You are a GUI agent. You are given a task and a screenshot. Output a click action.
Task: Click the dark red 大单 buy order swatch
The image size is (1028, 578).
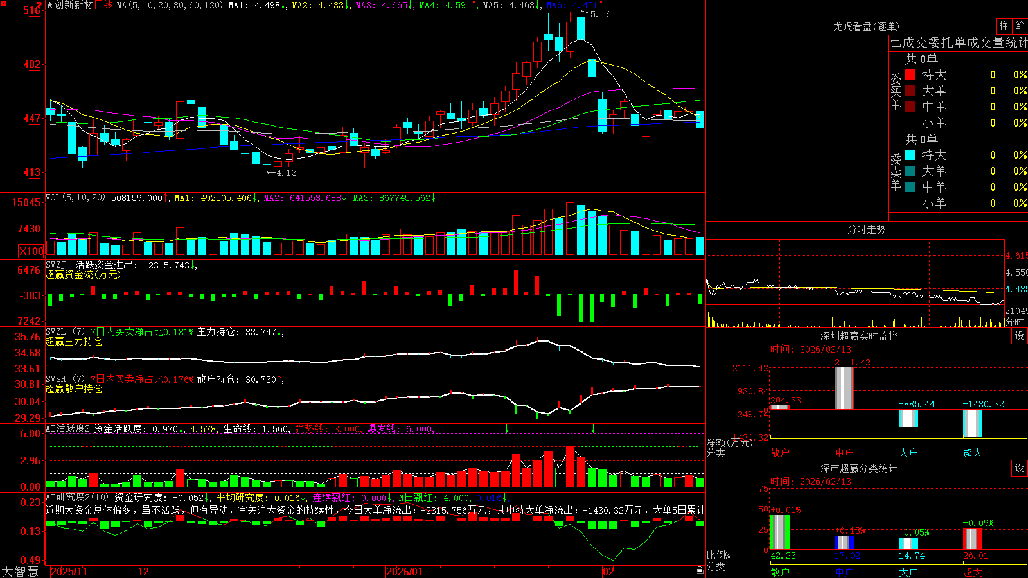(910, 91)
